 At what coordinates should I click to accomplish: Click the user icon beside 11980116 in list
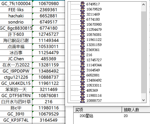pyautogui.click(x=82, y=95)
